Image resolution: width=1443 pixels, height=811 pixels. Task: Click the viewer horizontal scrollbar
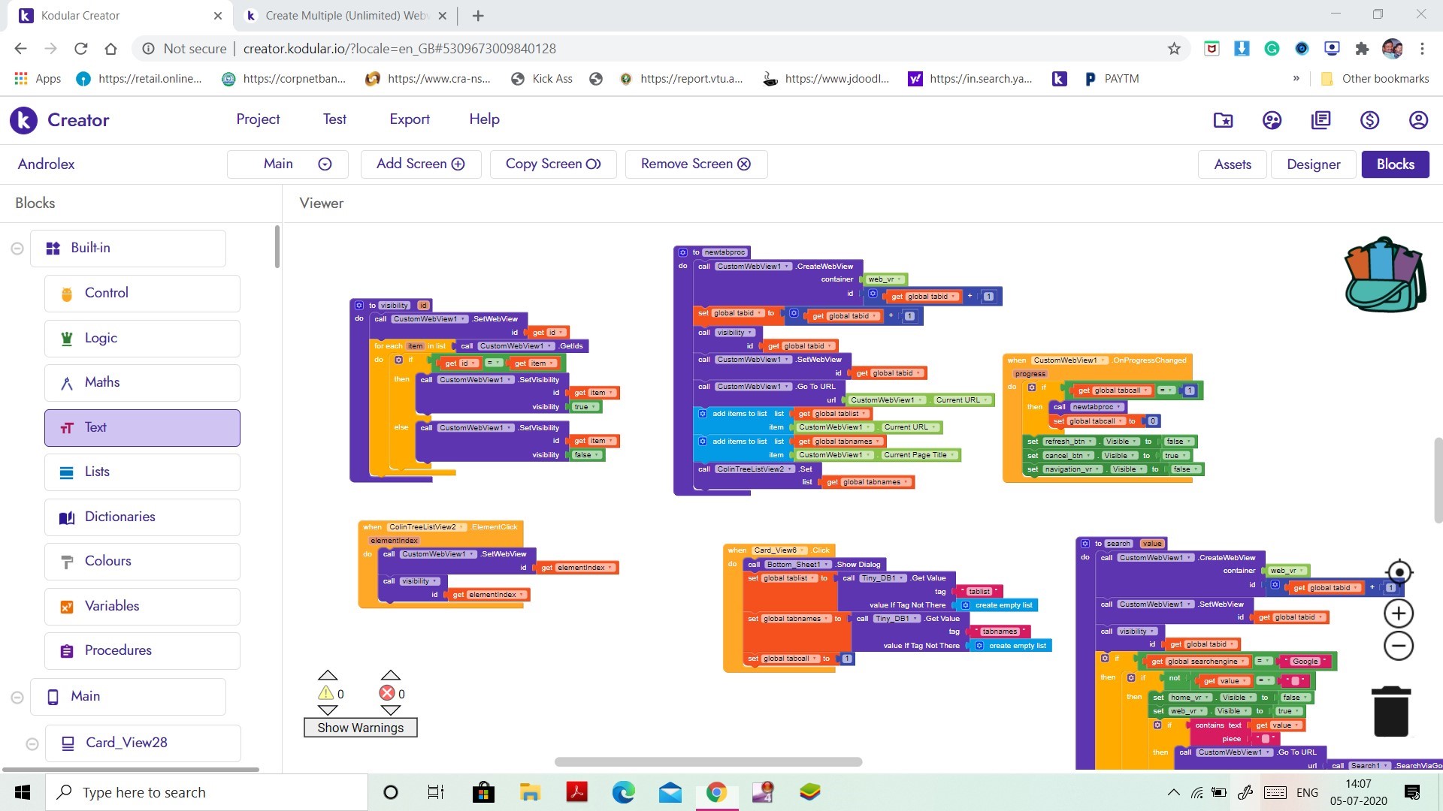(708, 761)
